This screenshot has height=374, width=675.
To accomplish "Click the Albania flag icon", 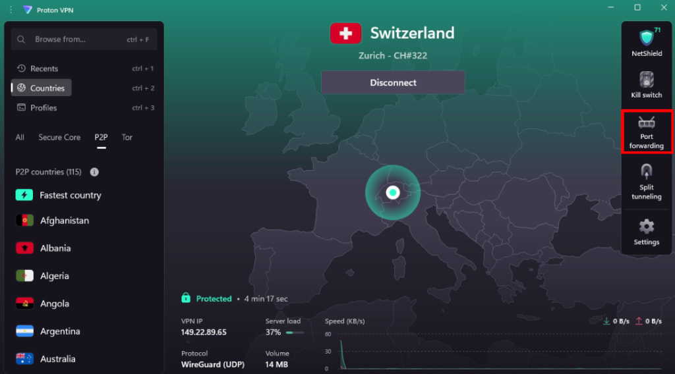I will pyautogui.click(x=24, y=248).
